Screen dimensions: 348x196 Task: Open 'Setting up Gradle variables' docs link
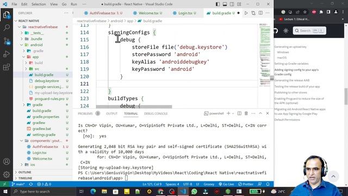[291, 64]
